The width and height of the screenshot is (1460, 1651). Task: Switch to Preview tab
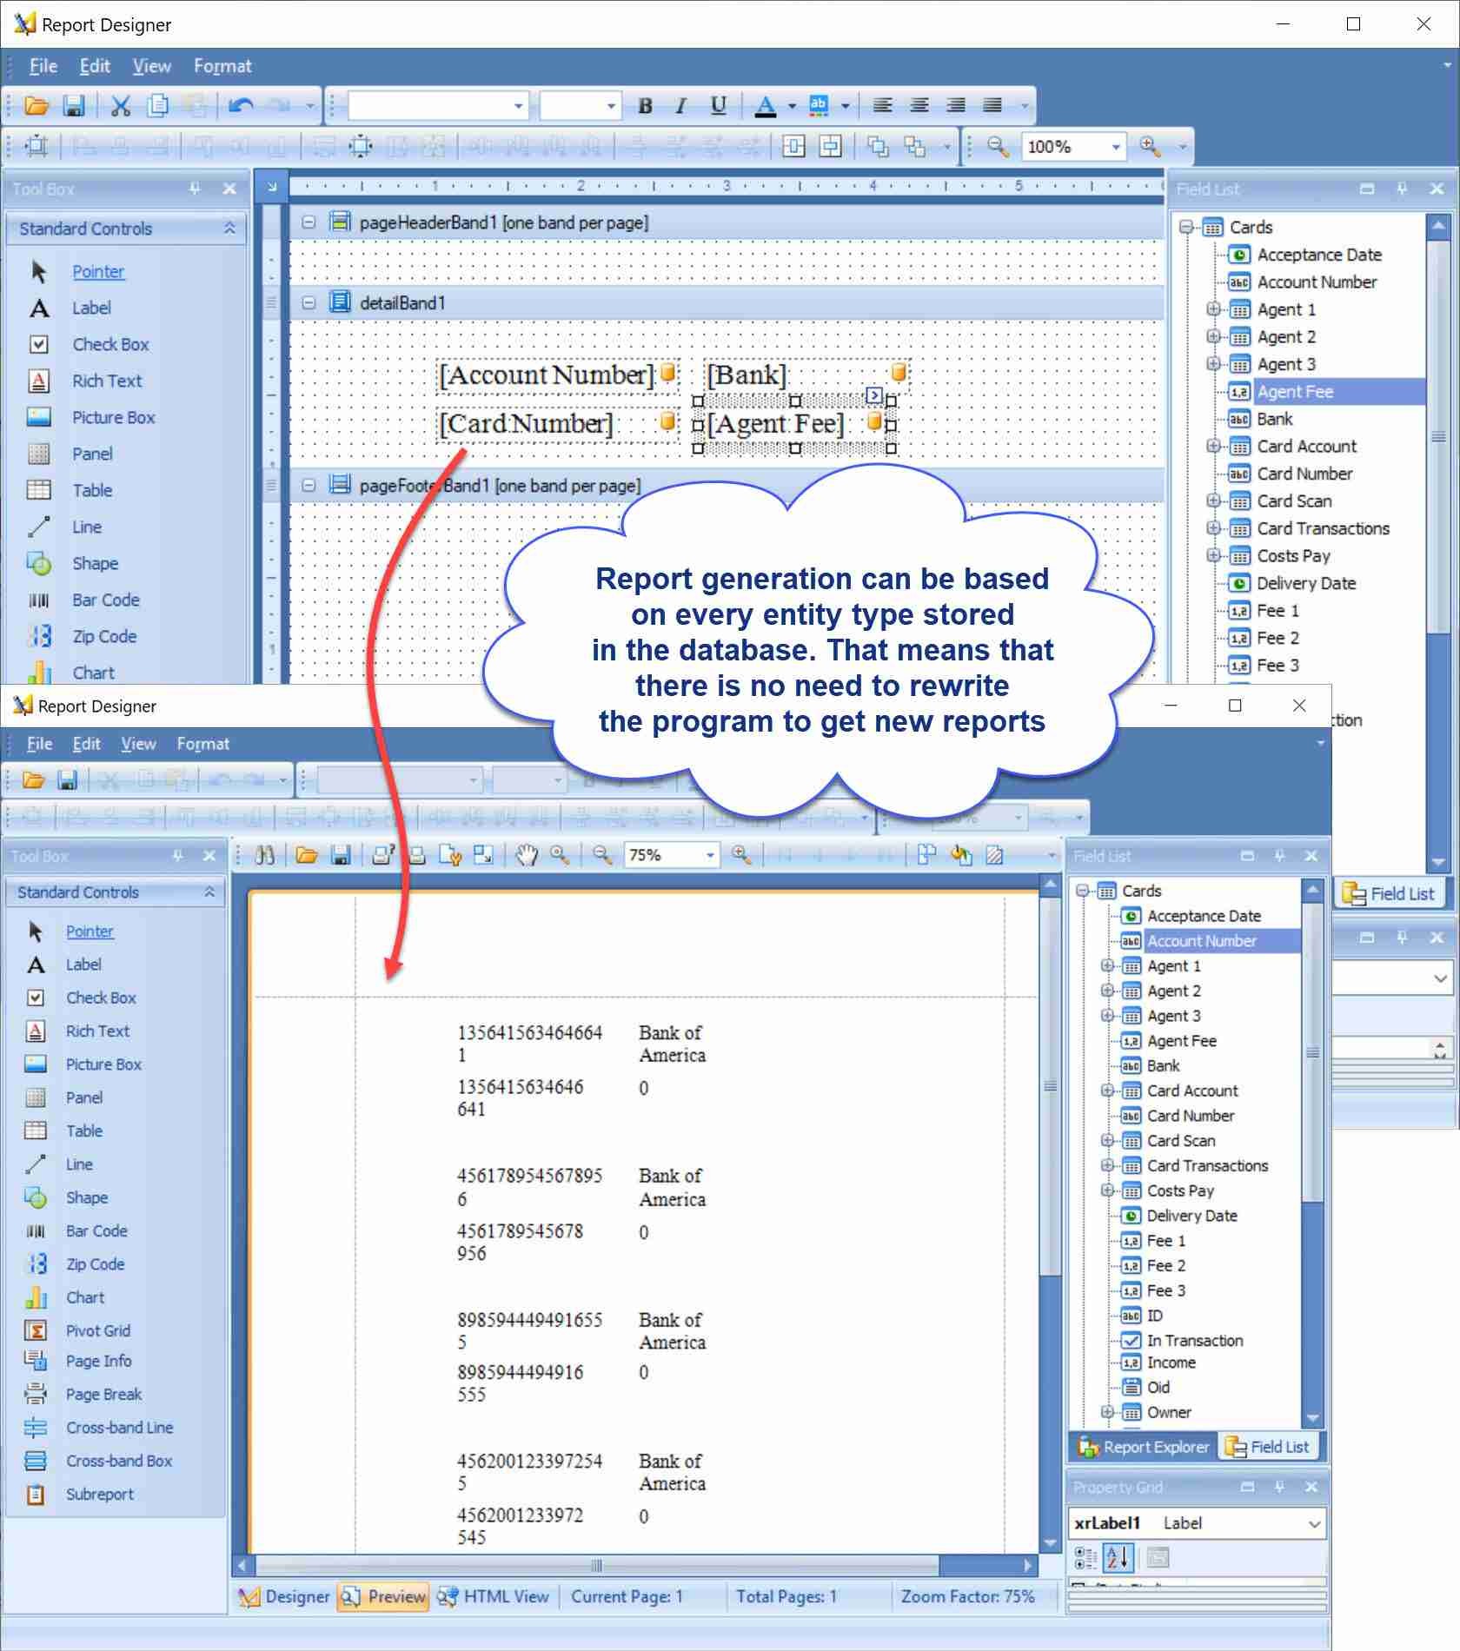pyautogui.click(x=384, y=1596)
